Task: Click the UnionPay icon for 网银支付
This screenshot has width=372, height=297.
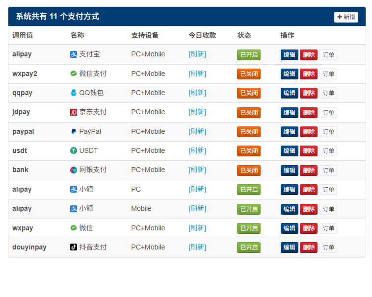Action: click(74, 170)
